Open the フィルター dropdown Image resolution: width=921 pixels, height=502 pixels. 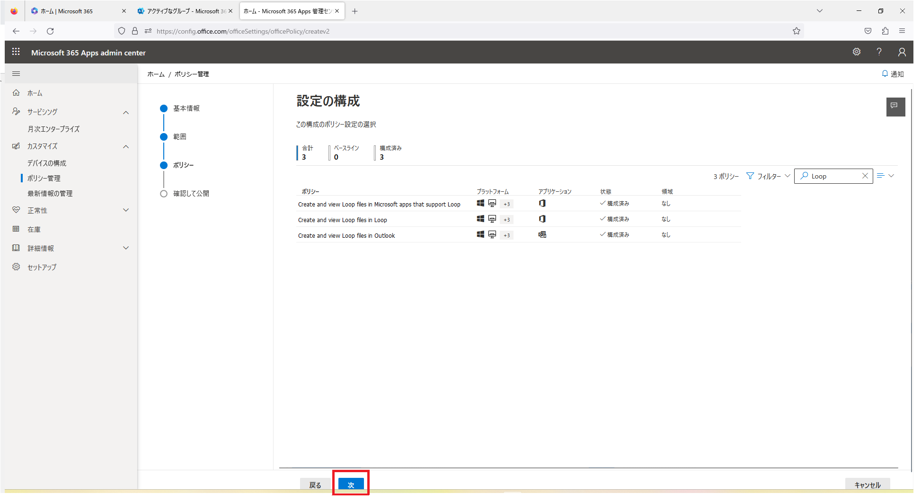coord(768,176)
